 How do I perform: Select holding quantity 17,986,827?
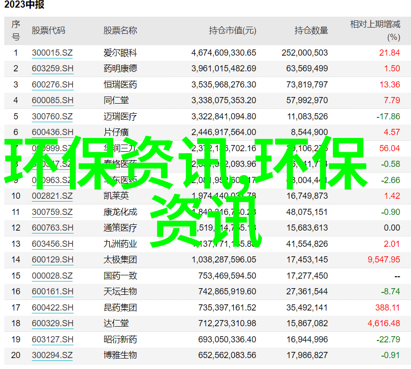pyautogui.click(x=307, y=355)
